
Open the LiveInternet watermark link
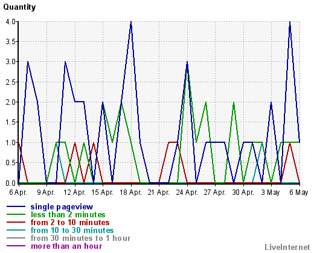coord(287,248)
